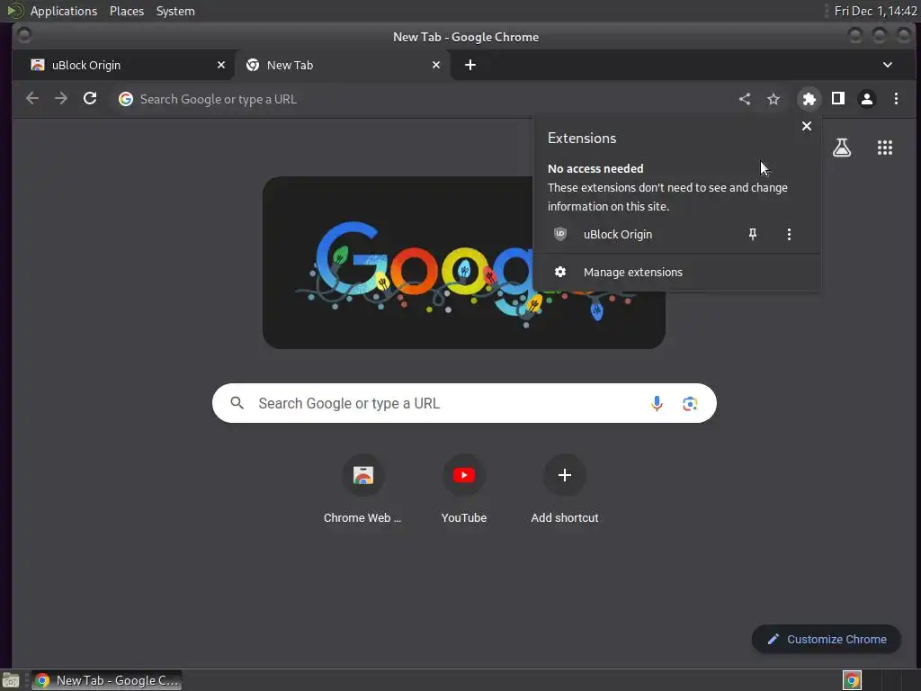Open the Extensions puzzle icon in toolbar

(x=809, y=99)
